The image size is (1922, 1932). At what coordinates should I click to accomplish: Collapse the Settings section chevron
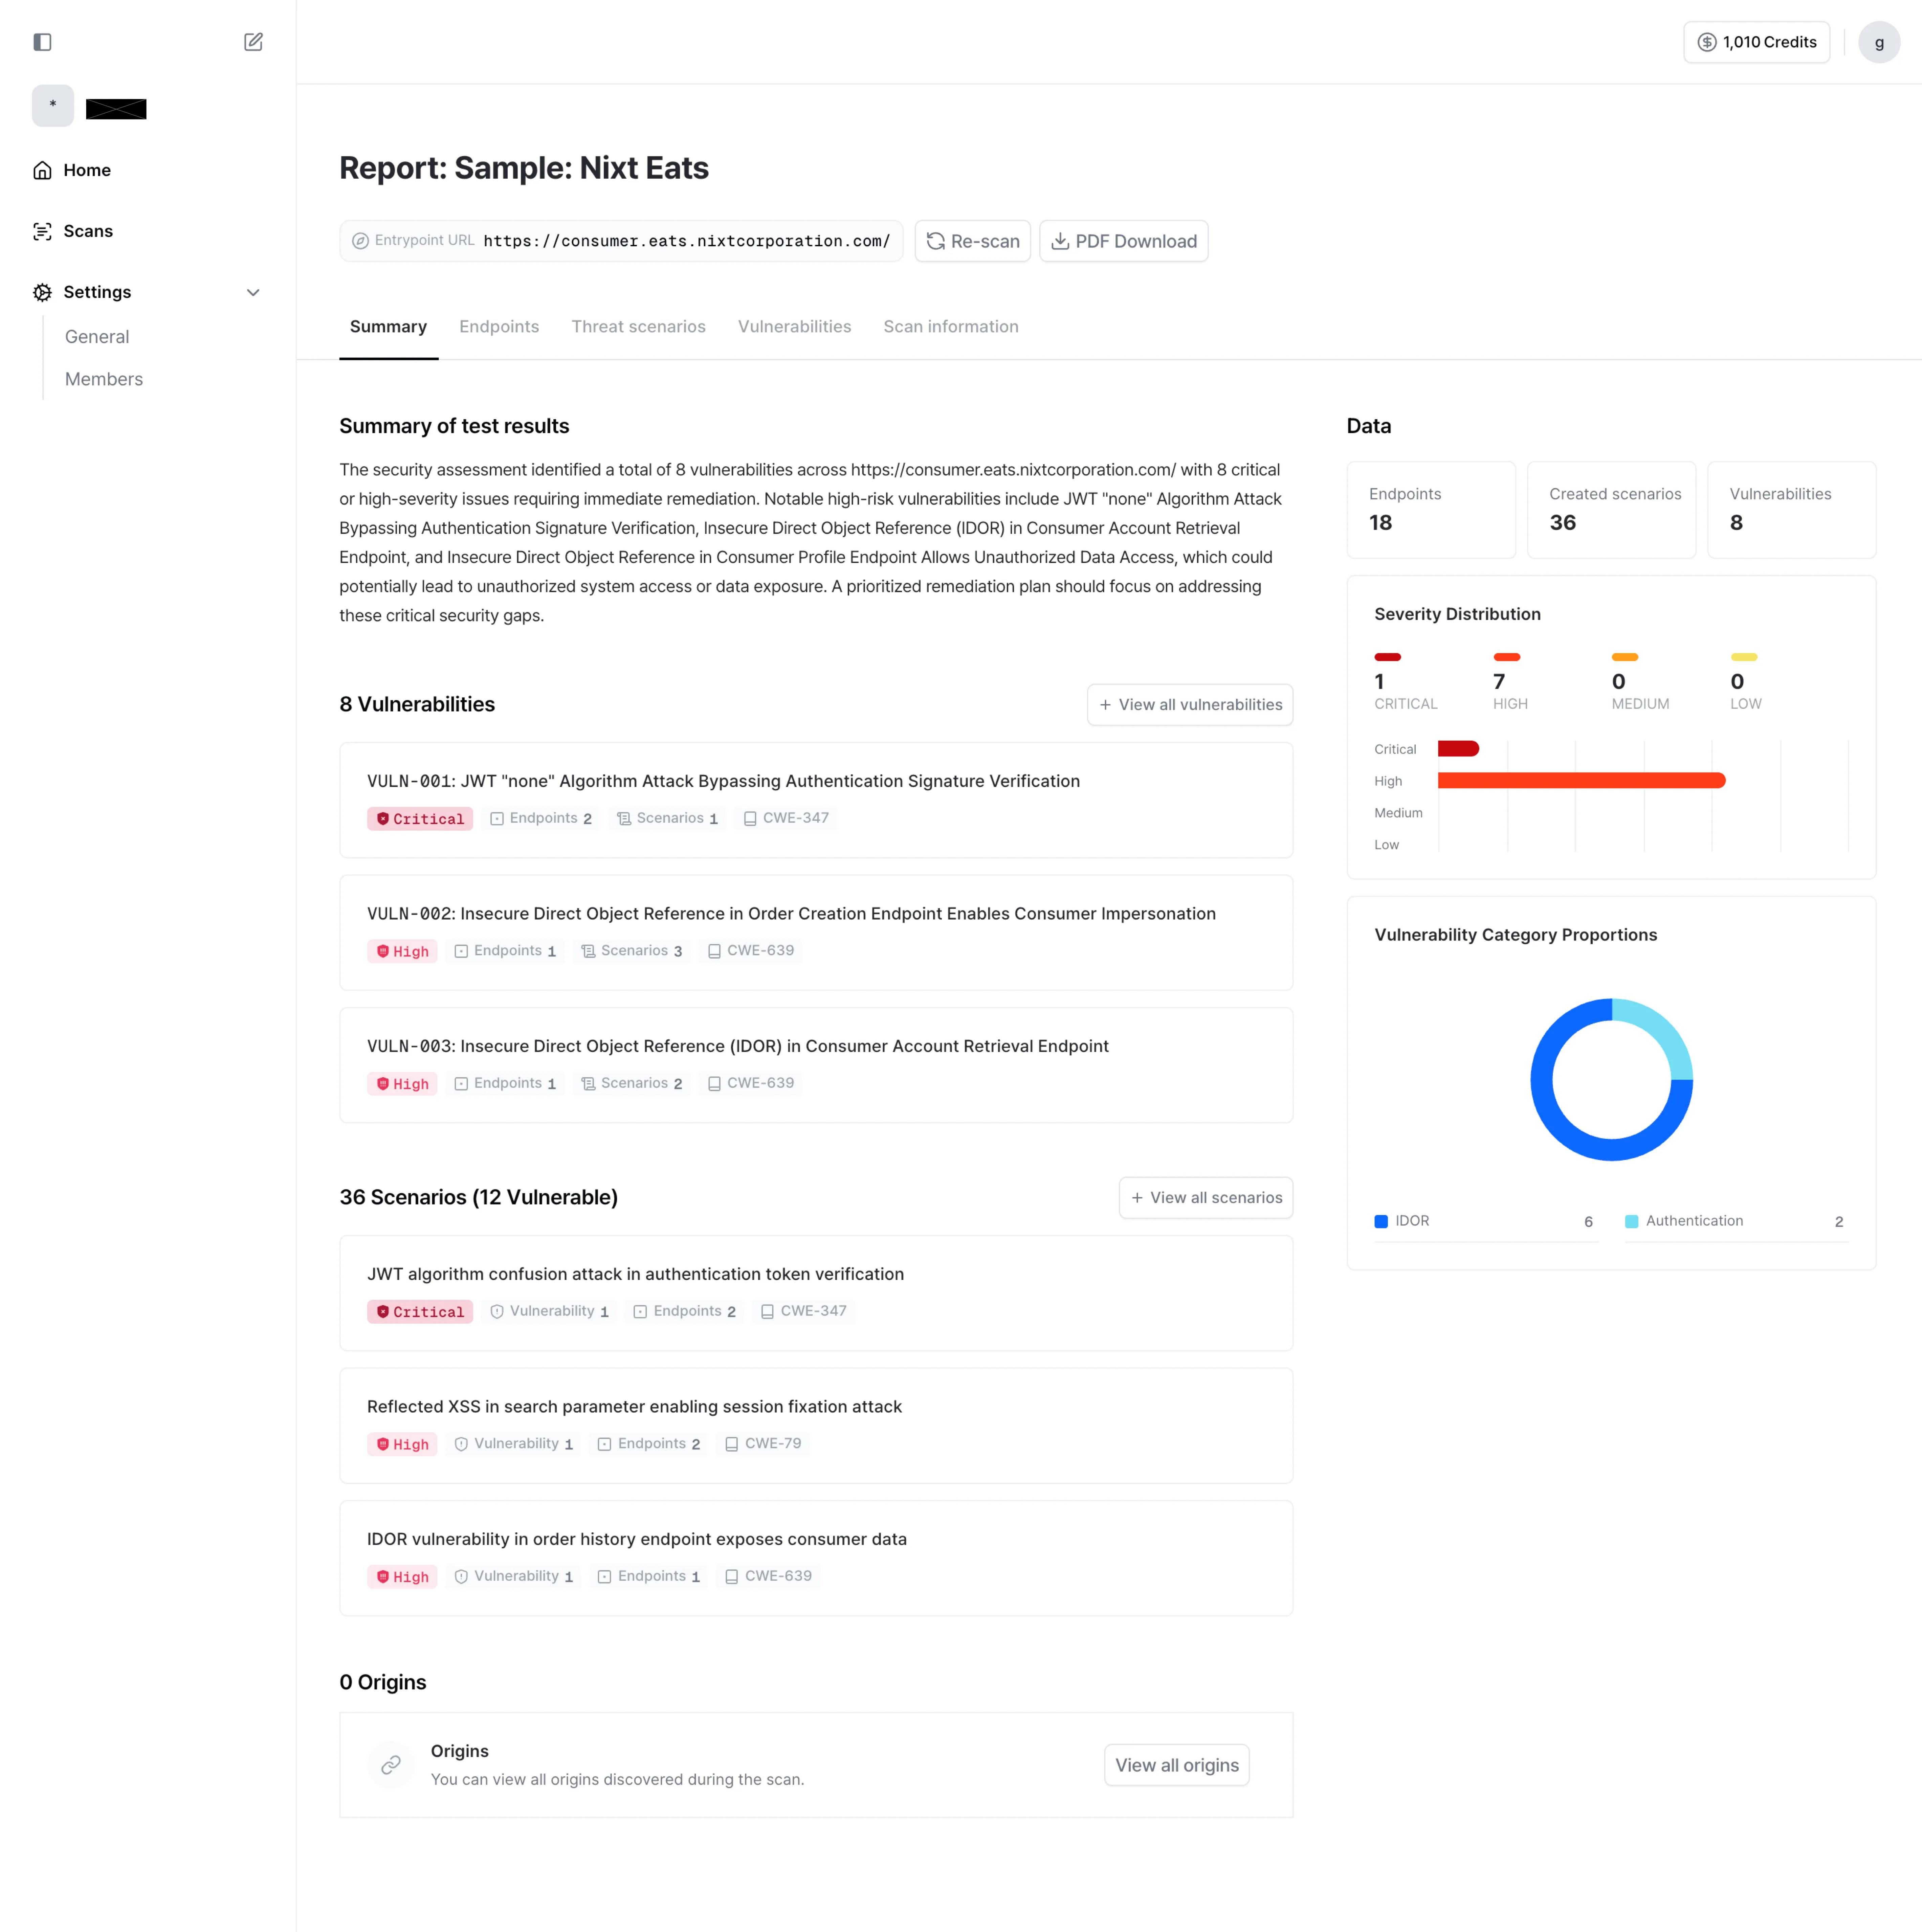[x=253, y=292]
